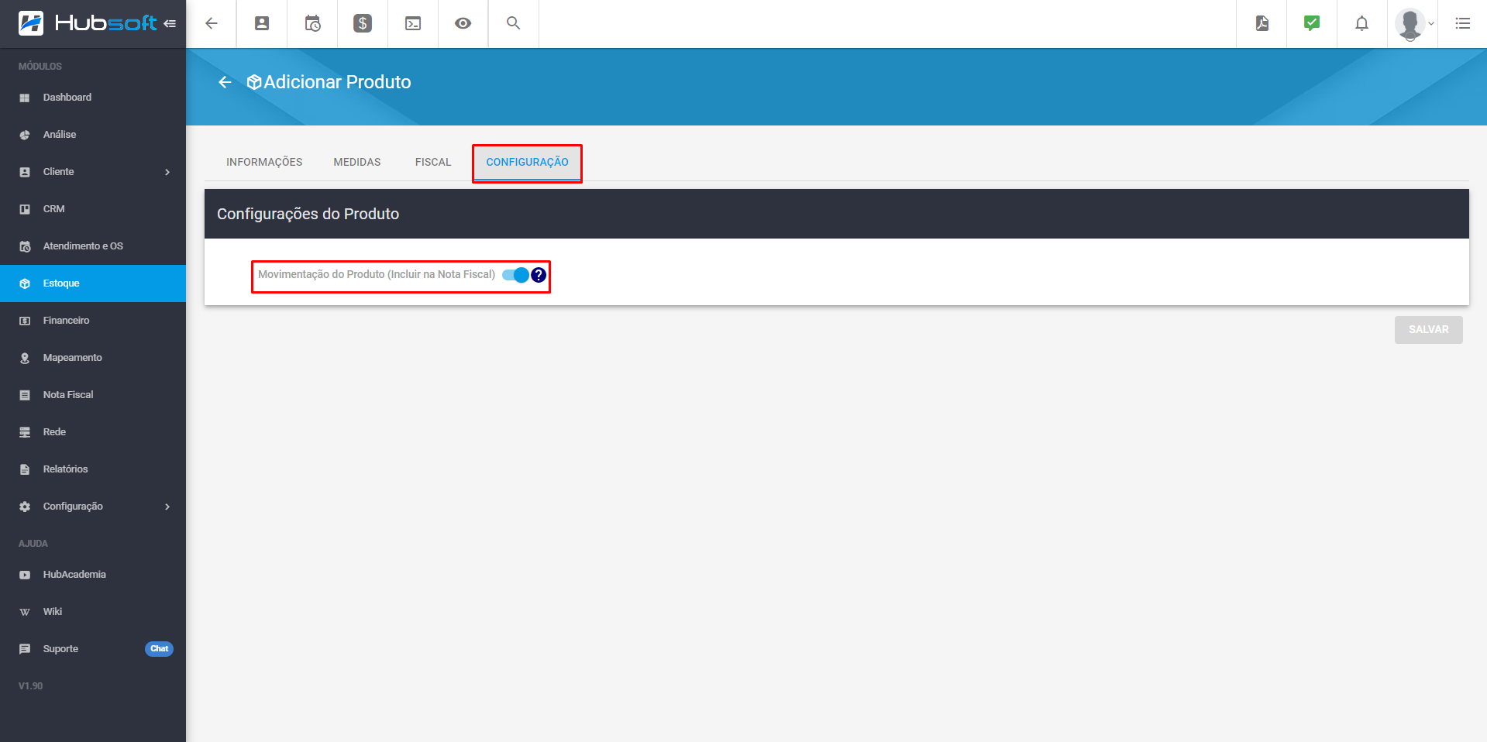Click the Mapeamento pin icon
The width and height of the screenshot is (1487, 742).
coord(25,358)
